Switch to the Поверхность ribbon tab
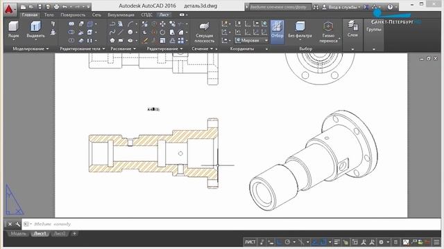The width and height of the screenshot is (444, 249). pyautogui.click(x=73, y=15)
